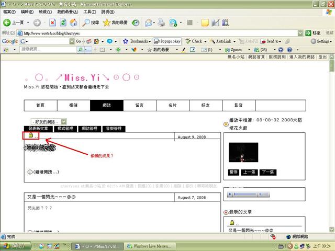Click the page vertical scrollbar

point(331,143)
